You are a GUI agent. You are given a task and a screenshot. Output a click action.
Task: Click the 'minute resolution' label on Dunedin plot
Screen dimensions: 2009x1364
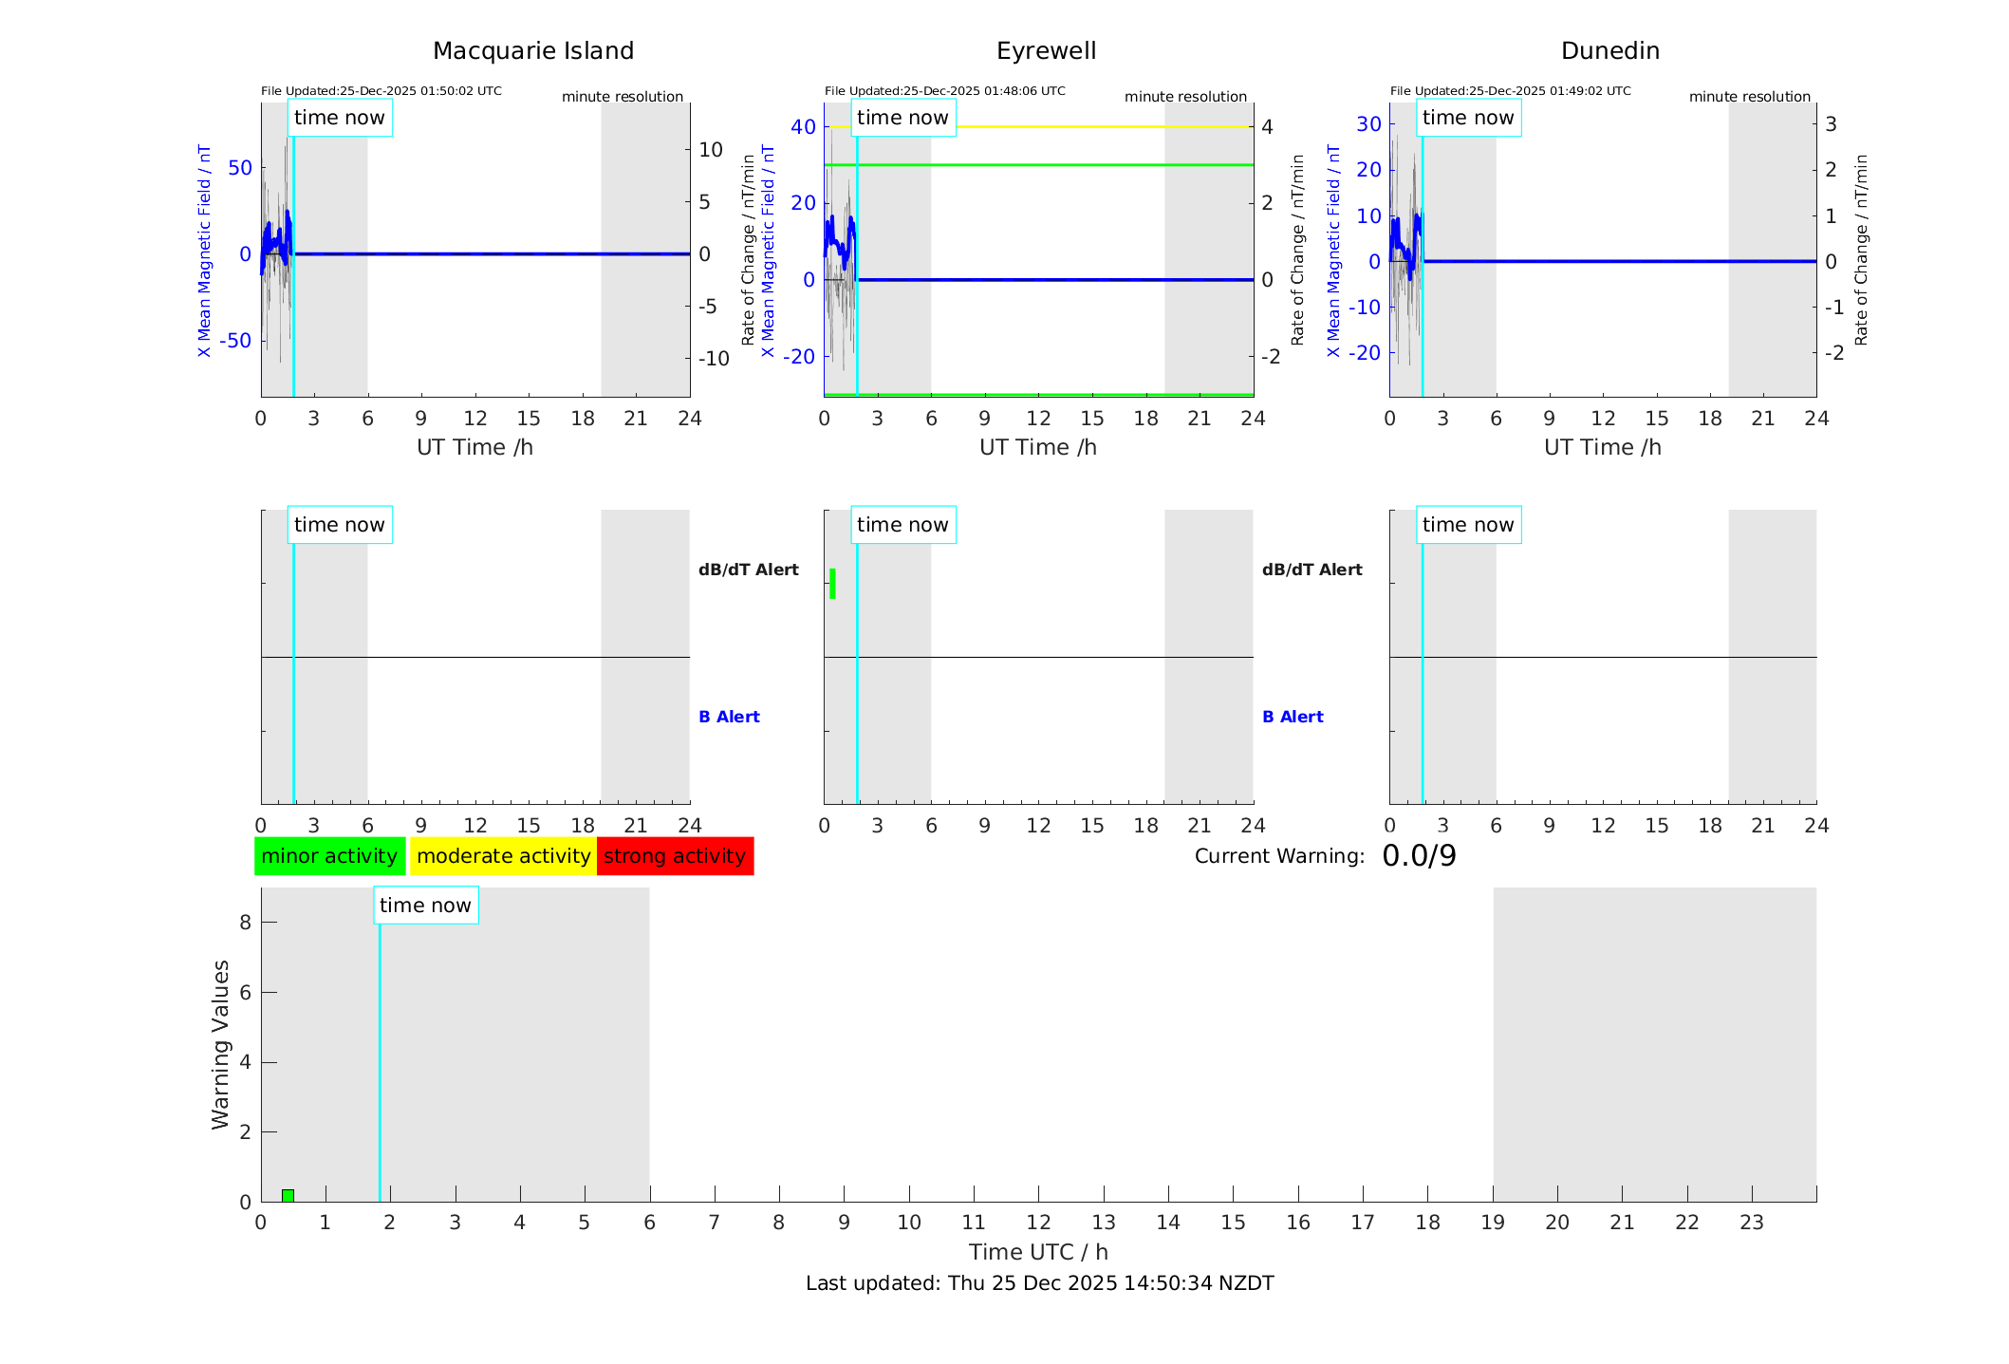coord(1749,97)
